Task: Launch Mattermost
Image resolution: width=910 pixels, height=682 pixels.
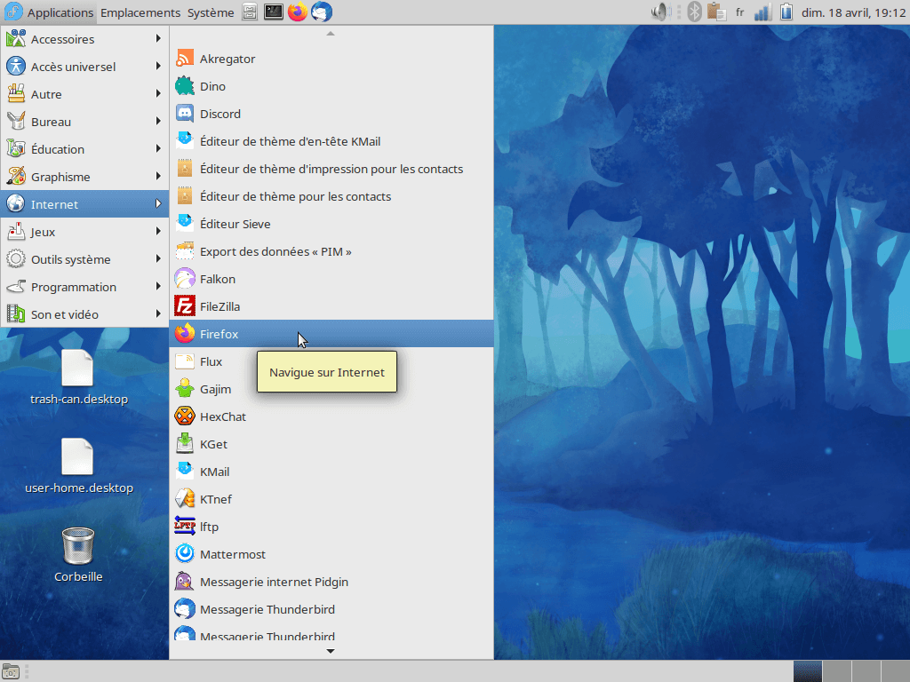Action: (x=331, y=554)
